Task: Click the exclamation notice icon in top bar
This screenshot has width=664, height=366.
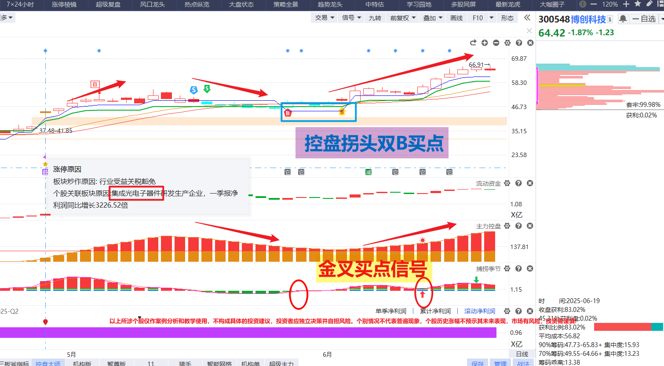Action: click(x=583, y=4)
